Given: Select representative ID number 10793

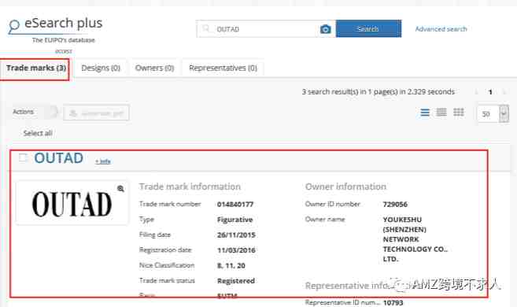Looking at the screenshot, I should 393,303.
